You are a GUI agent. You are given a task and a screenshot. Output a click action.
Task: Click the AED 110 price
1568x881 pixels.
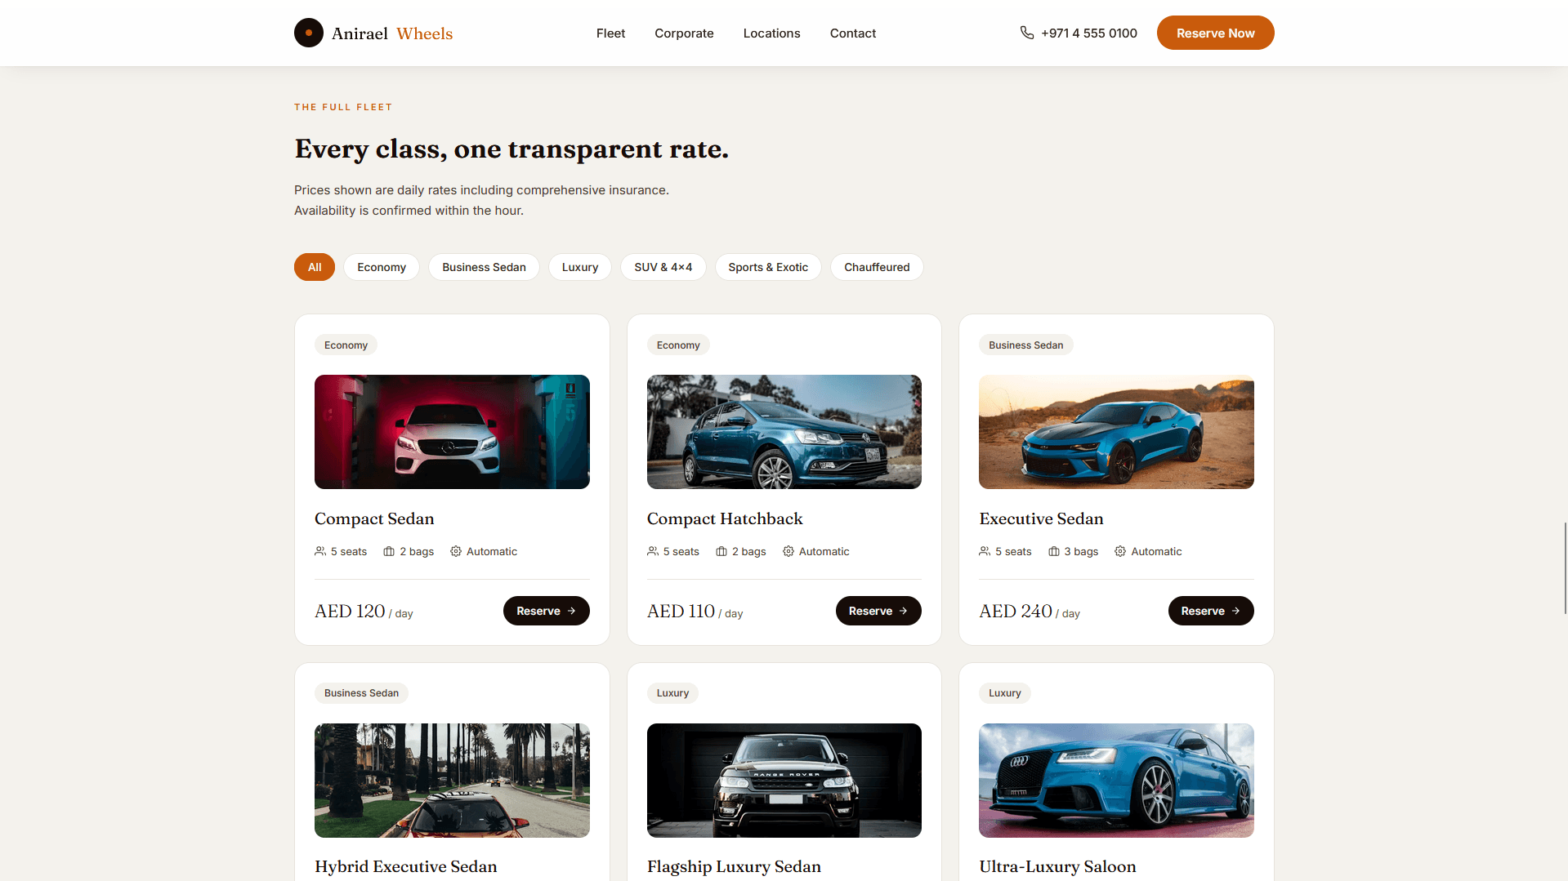click(681, 611)
